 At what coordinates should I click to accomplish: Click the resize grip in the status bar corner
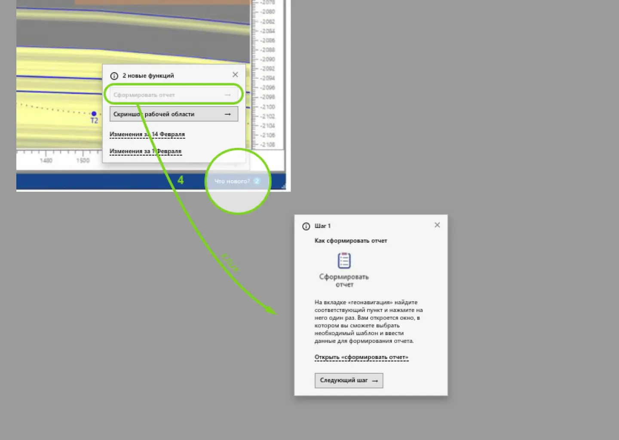pos(283,186)
